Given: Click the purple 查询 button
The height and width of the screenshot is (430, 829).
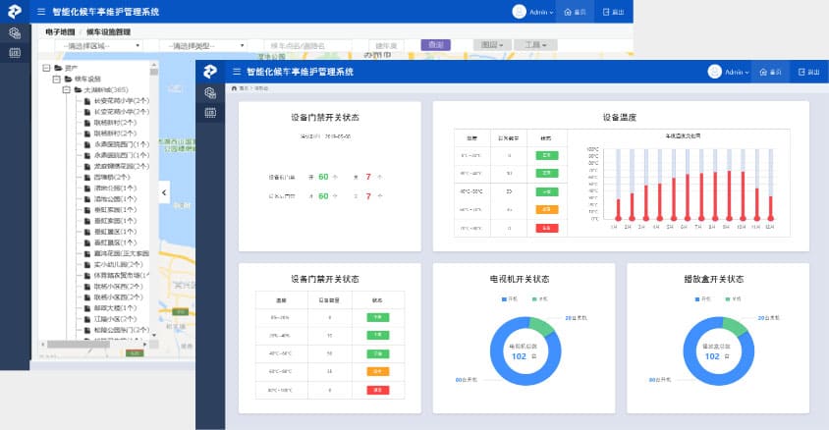Looking at the screenshot, I should (436, 45).
